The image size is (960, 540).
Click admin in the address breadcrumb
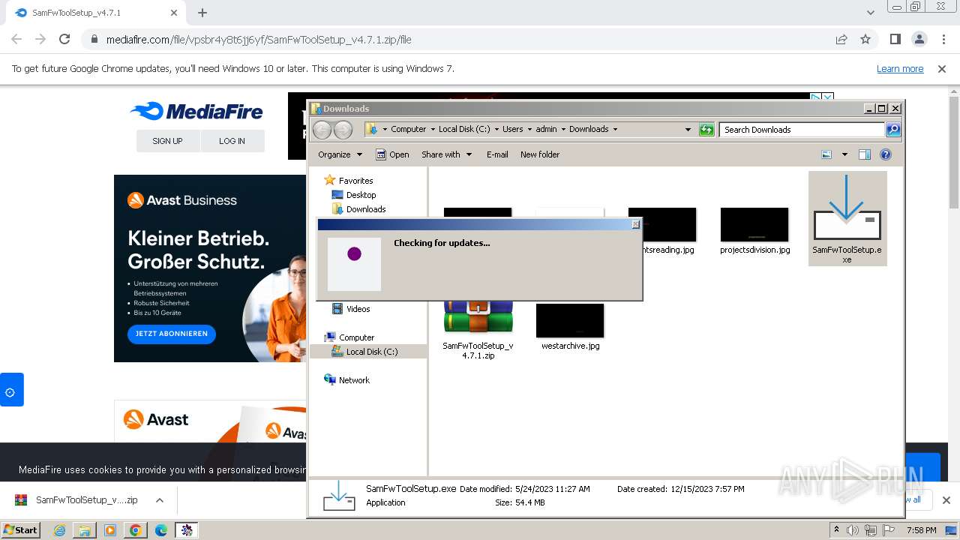pos(546,129)
